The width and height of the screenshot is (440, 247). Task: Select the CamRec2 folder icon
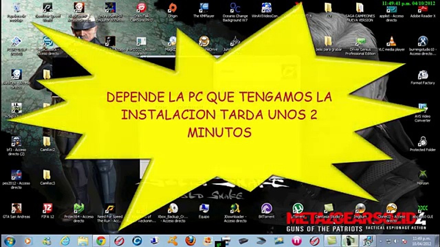47,144
